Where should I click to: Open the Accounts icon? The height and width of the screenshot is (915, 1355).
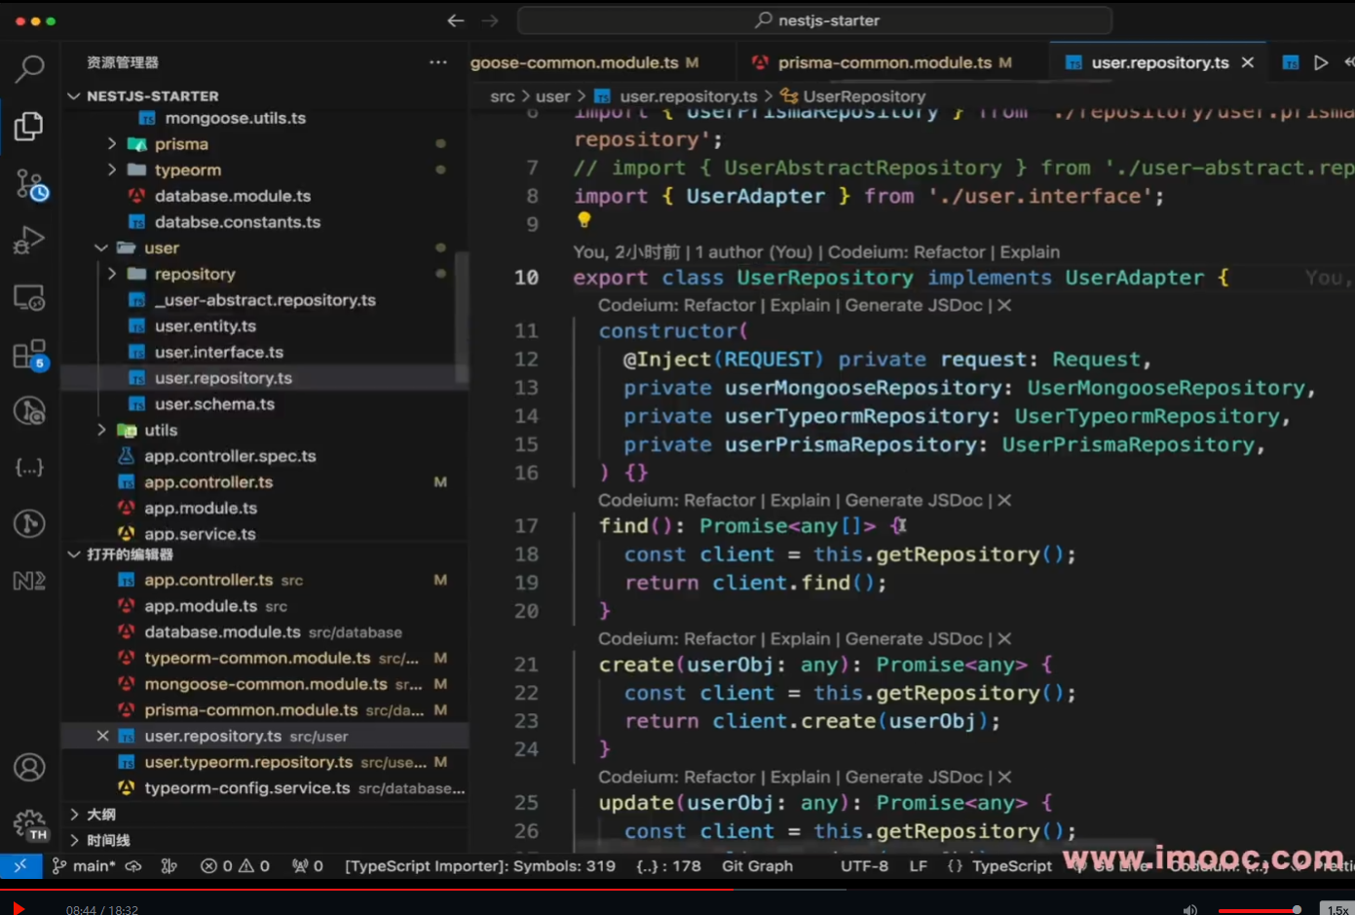[29, 768]
